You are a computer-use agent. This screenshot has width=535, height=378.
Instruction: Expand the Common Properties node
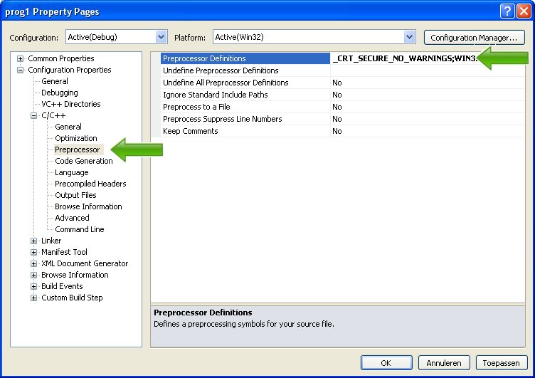[x=20, y=58]
